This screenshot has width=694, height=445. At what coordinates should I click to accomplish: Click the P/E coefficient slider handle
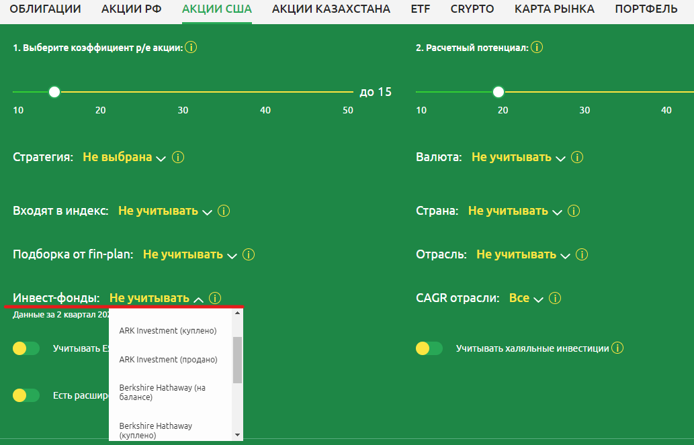click(54, 92)
